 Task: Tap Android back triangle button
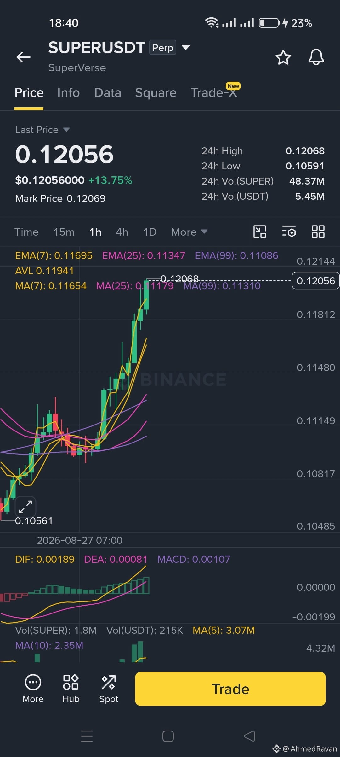click(249, 736)
